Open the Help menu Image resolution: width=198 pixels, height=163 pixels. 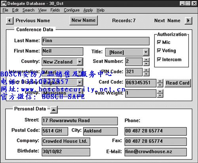101,10
